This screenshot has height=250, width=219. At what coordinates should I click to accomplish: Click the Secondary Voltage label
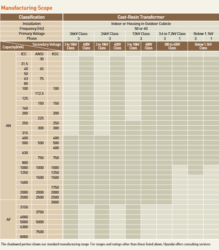pyautogui.click(x=47, y=44)
